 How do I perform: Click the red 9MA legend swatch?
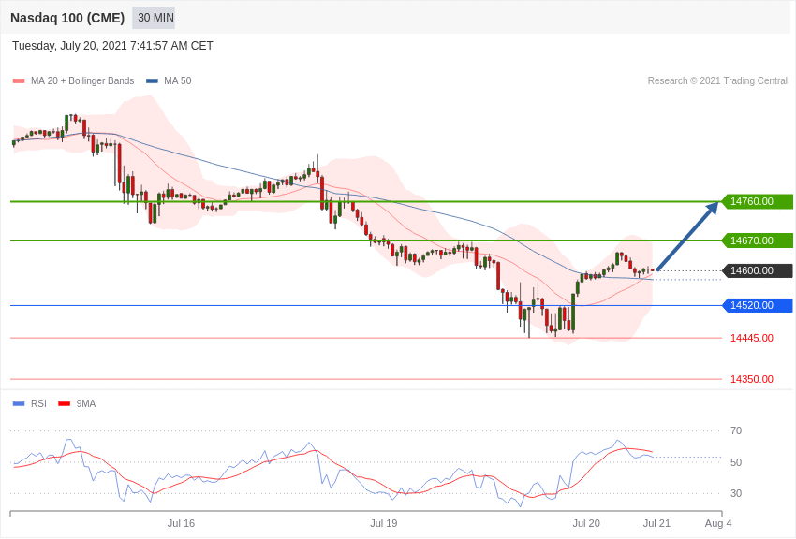click(x=64, y=404)
